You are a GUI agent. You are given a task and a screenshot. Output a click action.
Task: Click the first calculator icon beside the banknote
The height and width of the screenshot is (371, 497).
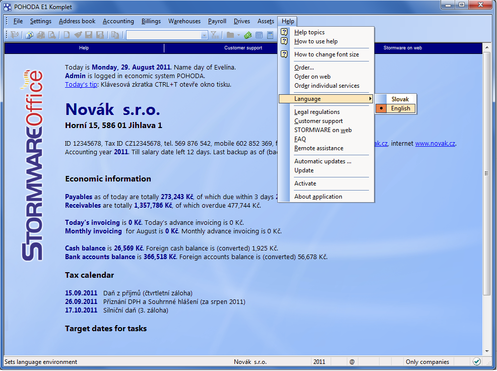tap(259, 35)
